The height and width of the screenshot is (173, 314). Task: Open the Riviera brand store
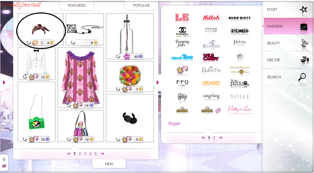[239, 42]
